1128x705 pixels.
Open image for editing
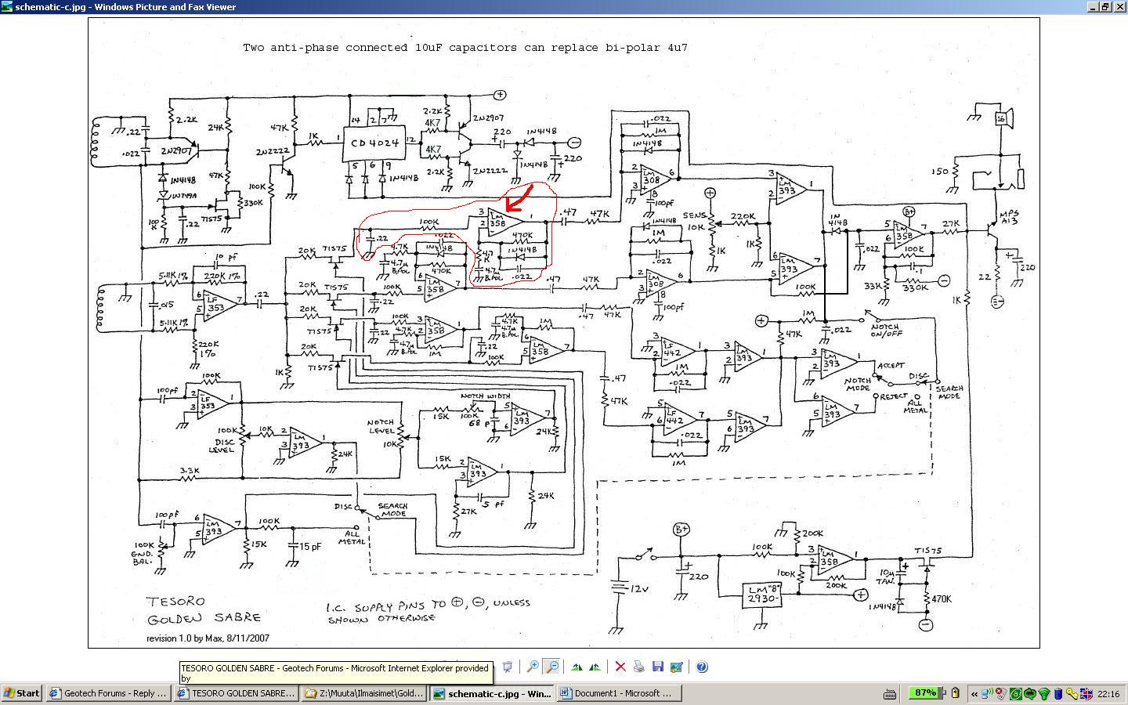click(x=677, y=667)
